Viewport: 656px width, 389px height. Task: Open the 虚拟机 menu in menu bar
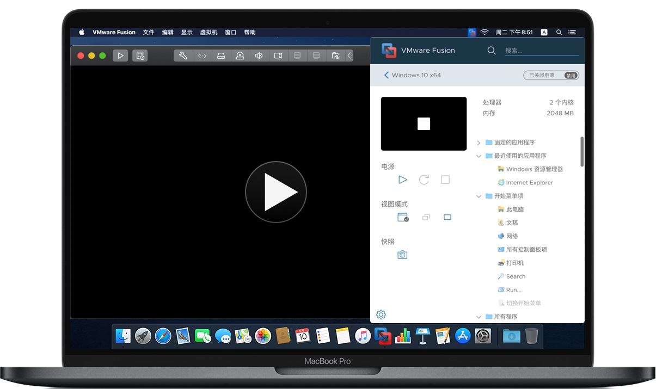point(209,33)
